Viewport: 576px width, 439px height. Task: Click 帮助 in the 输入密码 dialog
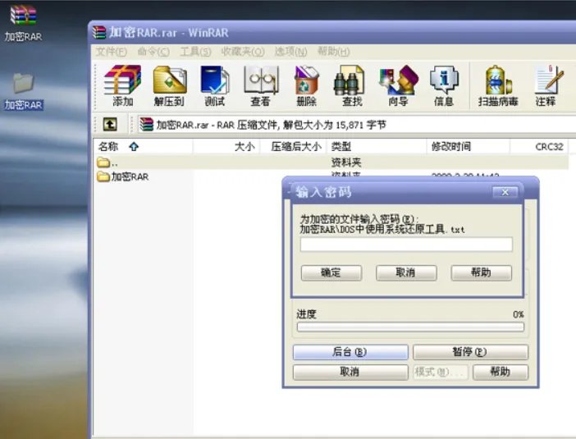click(x=481, y=273)
